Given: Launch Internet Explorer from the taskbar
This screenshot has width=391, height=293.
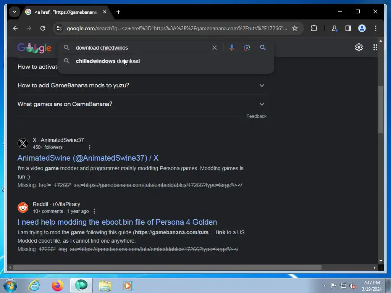Looking at the screenshot, I should click(34, 285).
